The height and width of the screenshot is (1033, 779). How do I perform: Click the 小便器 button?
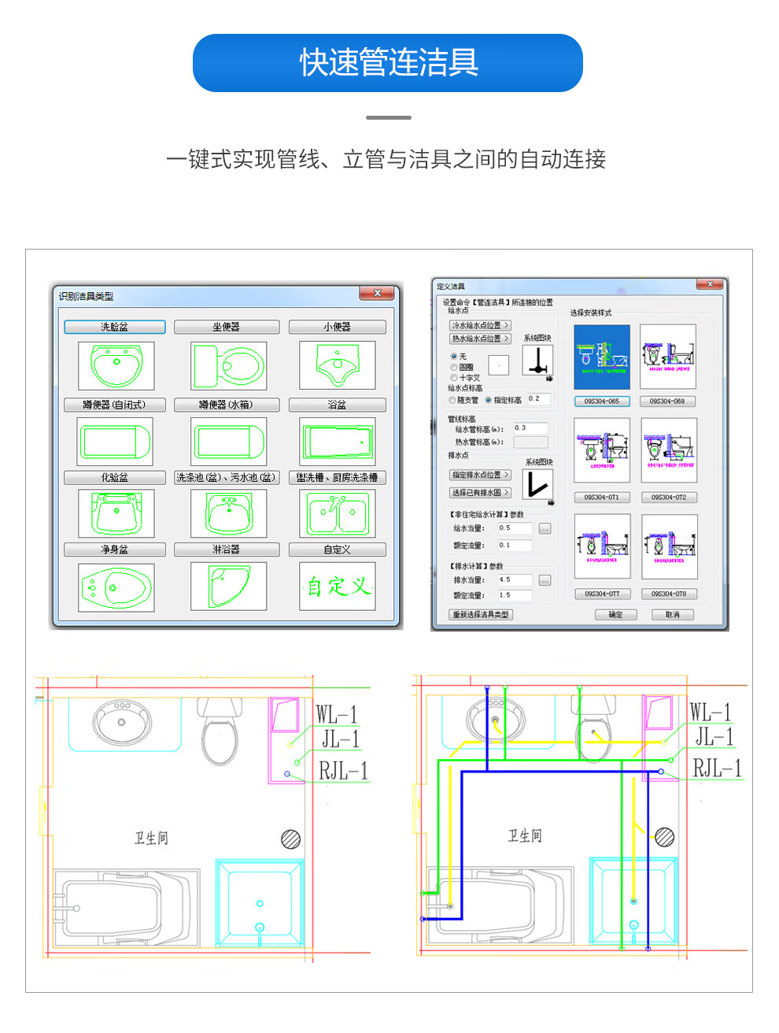point(338,327)
